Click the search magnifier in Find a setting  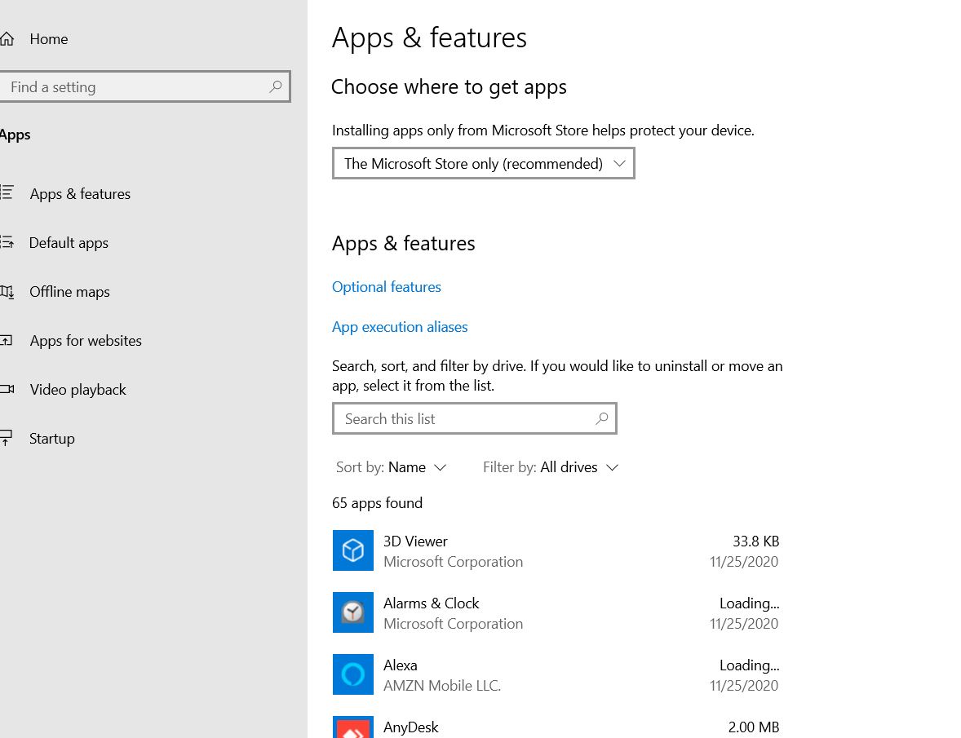[276, 86]
